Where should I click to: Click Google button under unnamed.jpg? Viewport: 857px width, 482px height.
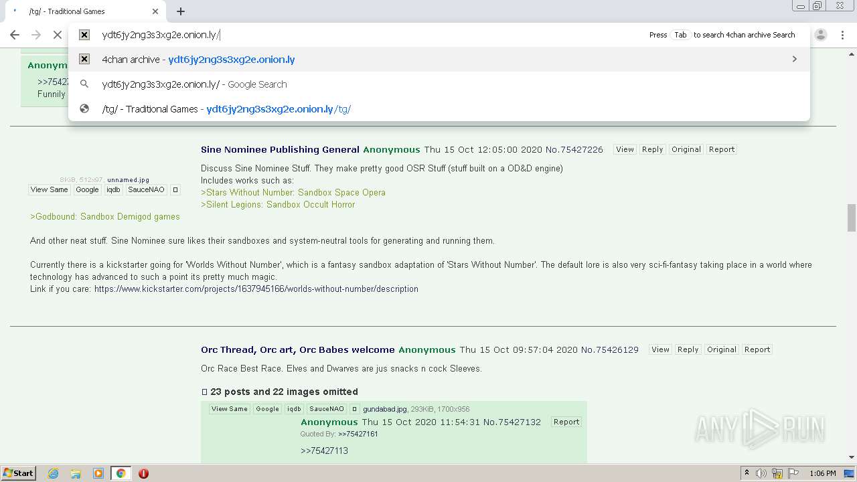(x=87, y=189)
